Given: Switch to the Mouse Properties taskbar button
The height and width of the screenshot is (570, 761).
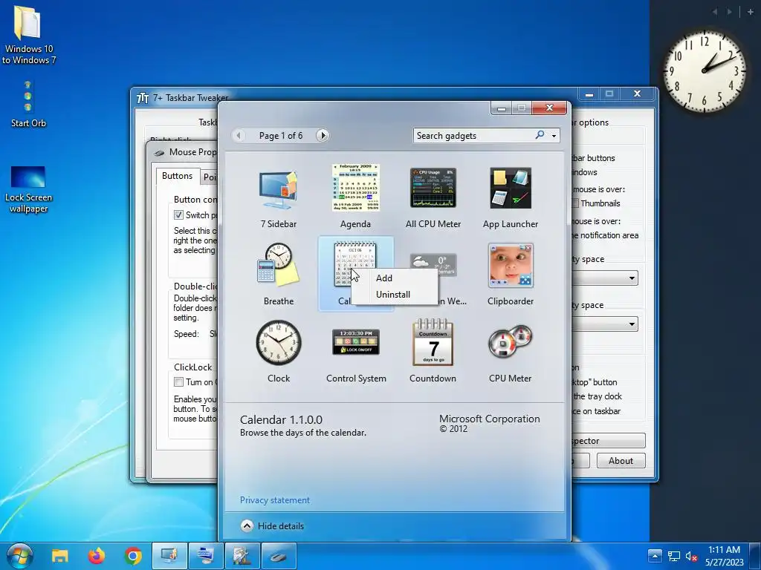Looking at the screenshot, I should pyautogui.click(x=279, y=556).
